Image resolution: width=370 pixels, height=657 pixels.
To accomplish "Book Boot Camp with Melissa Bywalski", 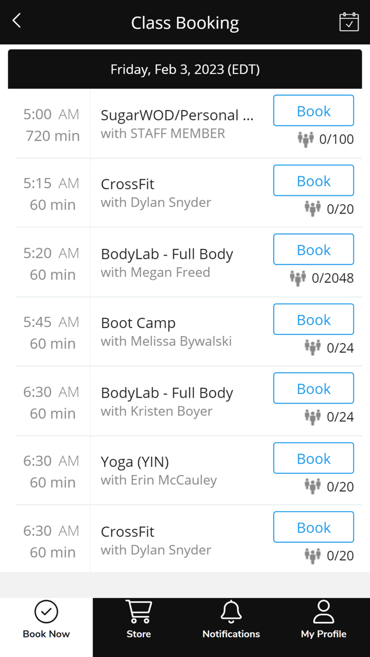I will (x=313, y=319).
